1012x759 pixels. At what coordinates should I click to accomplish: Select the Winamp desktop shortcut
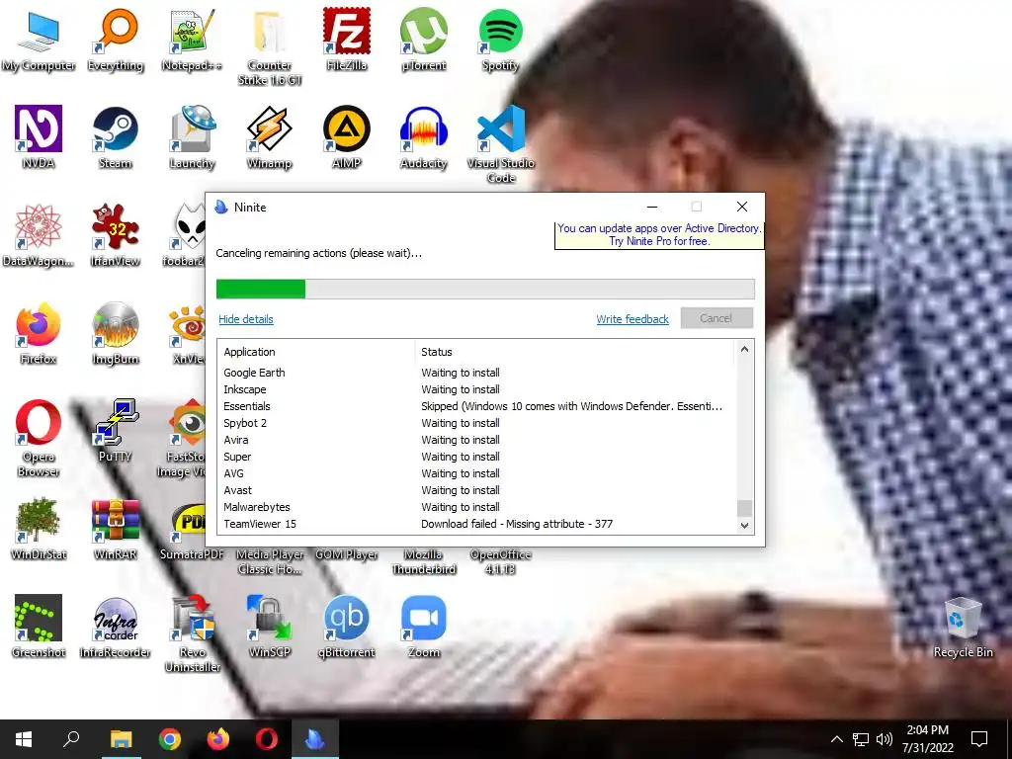click(x=269, y=137)
